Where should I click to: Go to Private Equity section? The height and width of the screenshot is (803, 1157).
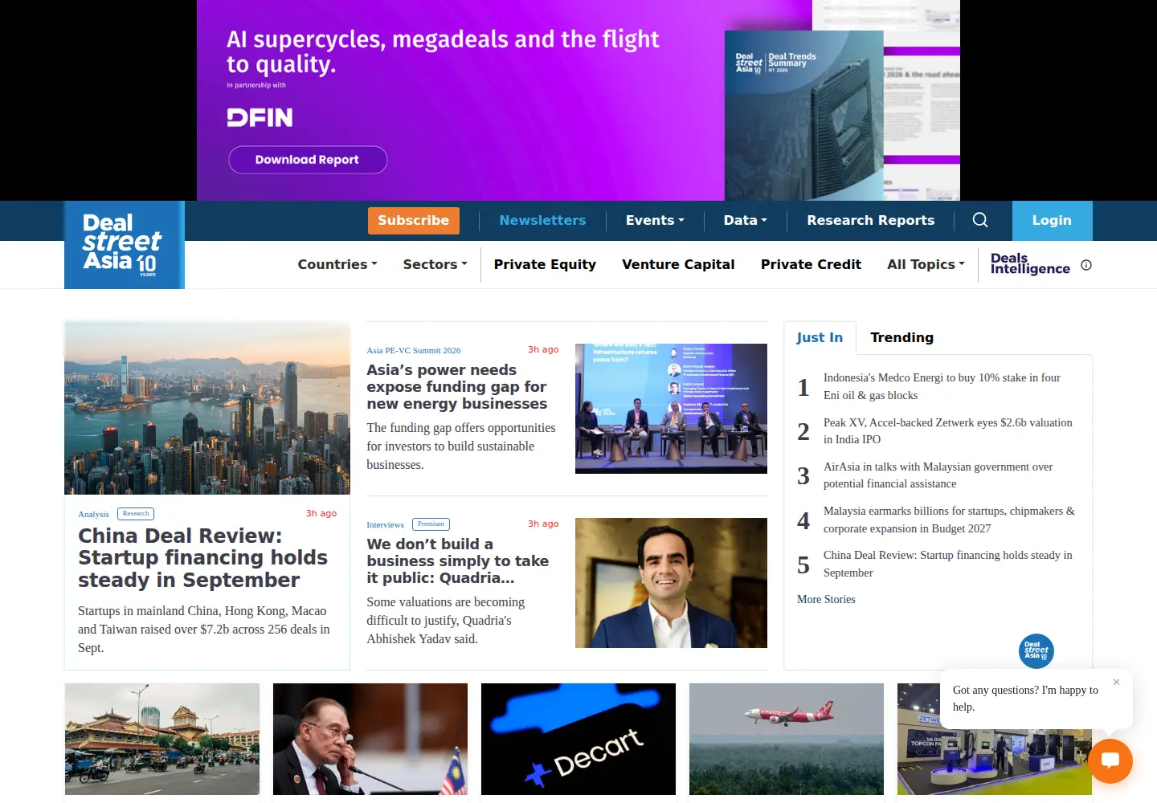[545, 264]
